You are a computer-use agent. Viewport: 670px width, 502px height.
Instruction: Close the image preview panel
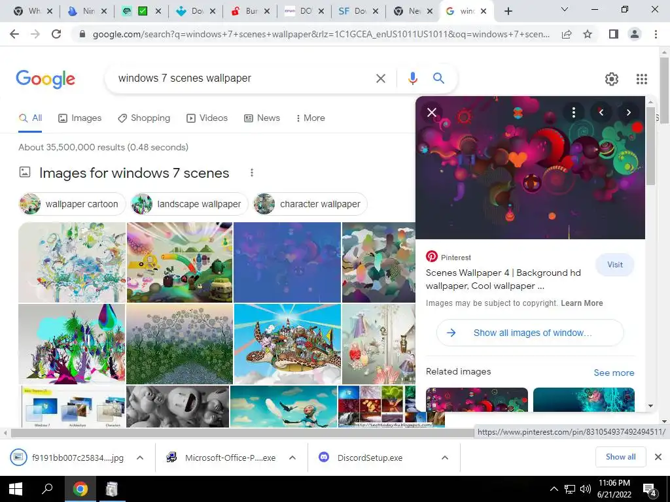(432, 112)
